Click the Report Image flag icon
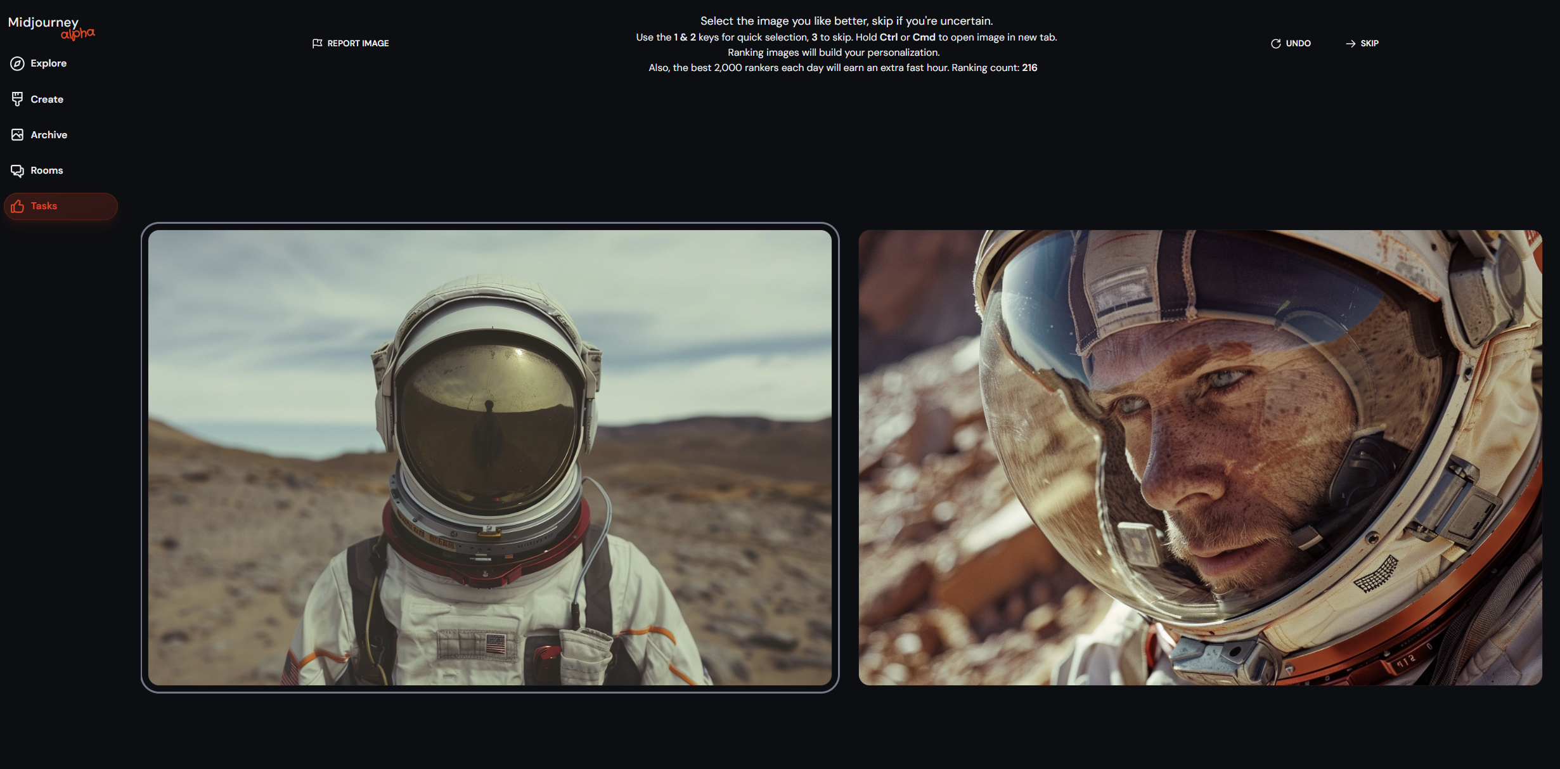 (318, 42)
